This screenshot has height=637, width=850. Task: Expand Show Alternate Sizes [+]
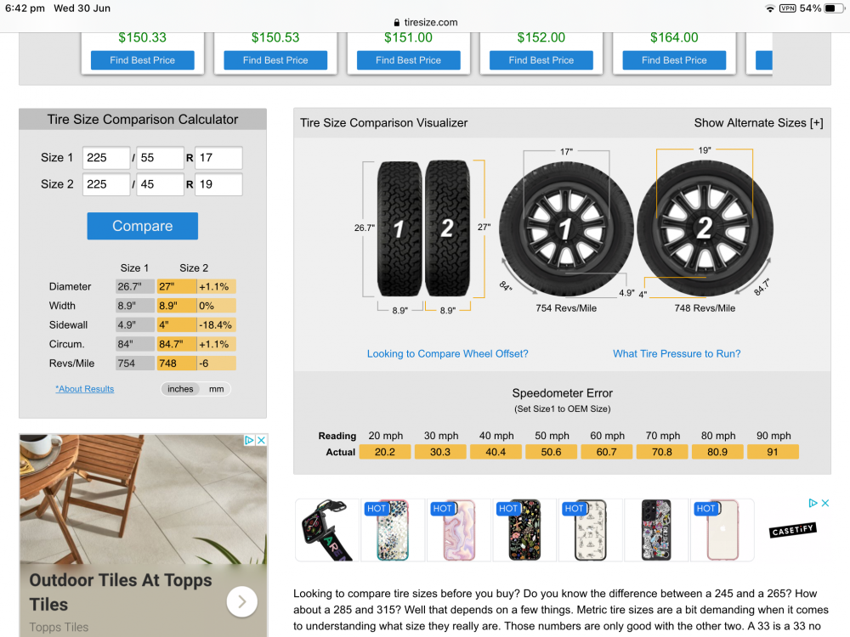(x=758, y=123)
